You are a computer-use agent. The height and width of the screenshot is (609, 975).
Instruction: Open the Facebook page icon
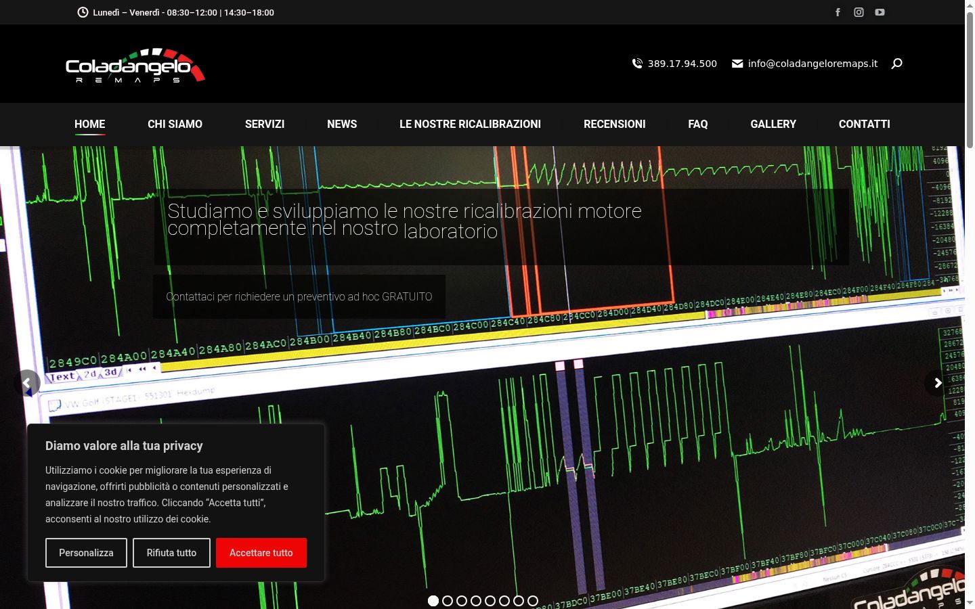(838, 12)
